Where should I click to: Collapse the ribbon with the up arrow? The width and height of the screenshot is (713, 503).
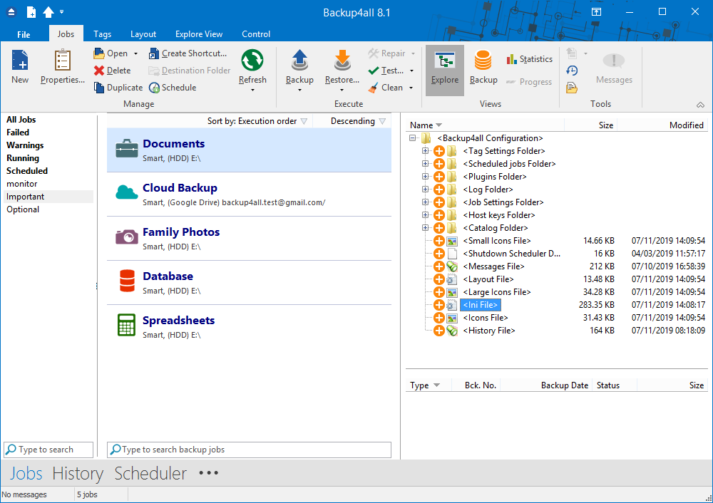[x=700, y=105]
